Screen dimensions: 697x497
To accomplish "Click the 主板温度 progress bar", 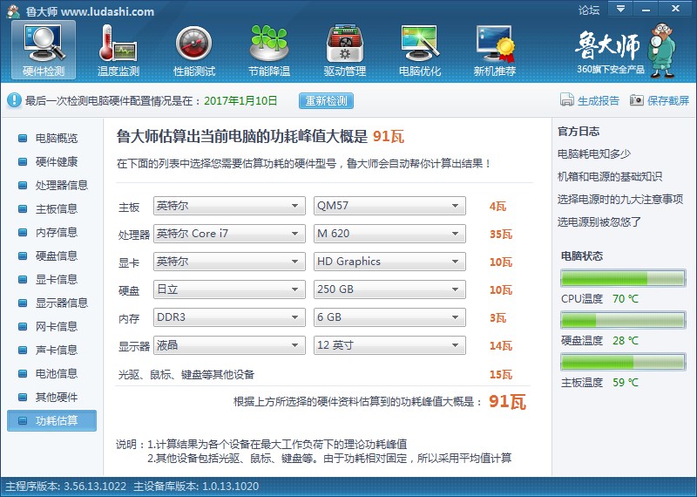I will (623, 362).
